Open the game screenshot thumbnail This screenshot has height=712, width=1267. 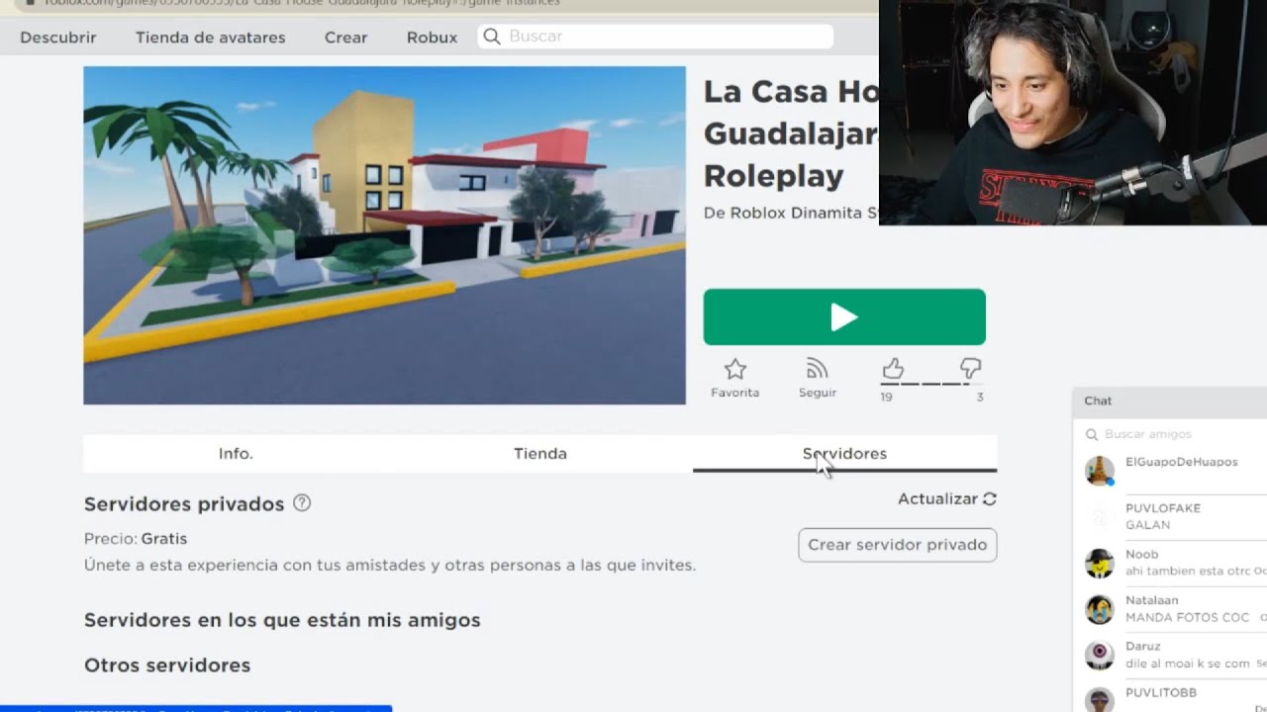click(384, 235)
